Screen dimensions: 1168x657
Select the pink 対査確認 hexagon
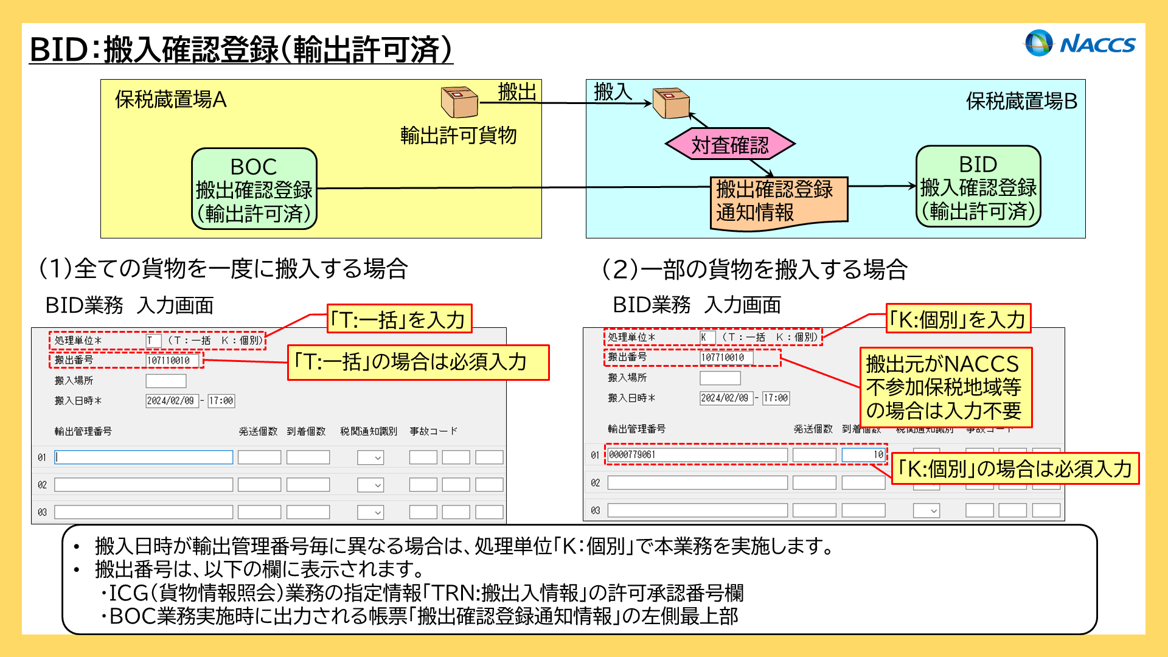730,145
